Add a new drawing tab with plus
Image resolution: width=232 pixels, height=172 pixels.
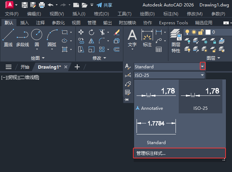coord(77,67)
